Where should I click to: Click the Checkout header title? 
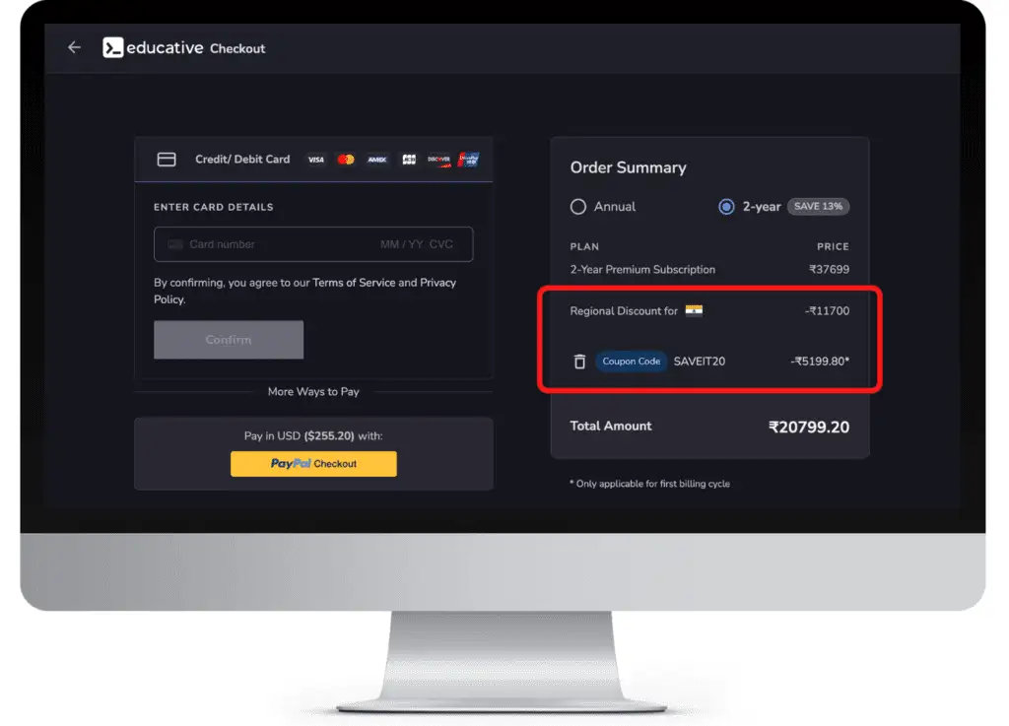237,49
